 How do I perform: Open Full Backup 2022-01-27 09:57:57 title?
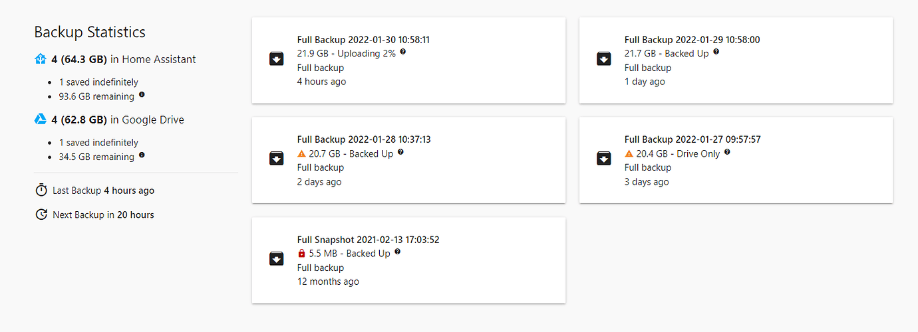coord(692,139)
